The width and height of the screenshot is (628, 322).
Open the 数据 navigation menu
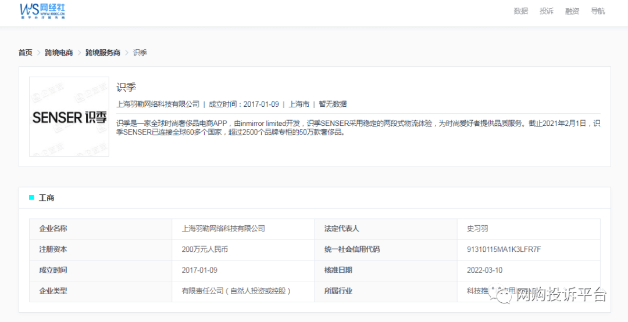pyautogui.click(x=520, y=11)
